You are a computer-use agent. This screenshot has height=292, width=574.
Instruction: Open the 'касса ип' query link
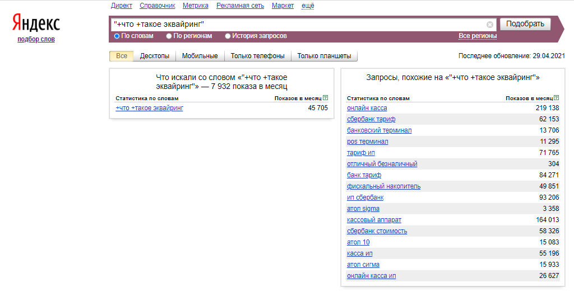360,253
